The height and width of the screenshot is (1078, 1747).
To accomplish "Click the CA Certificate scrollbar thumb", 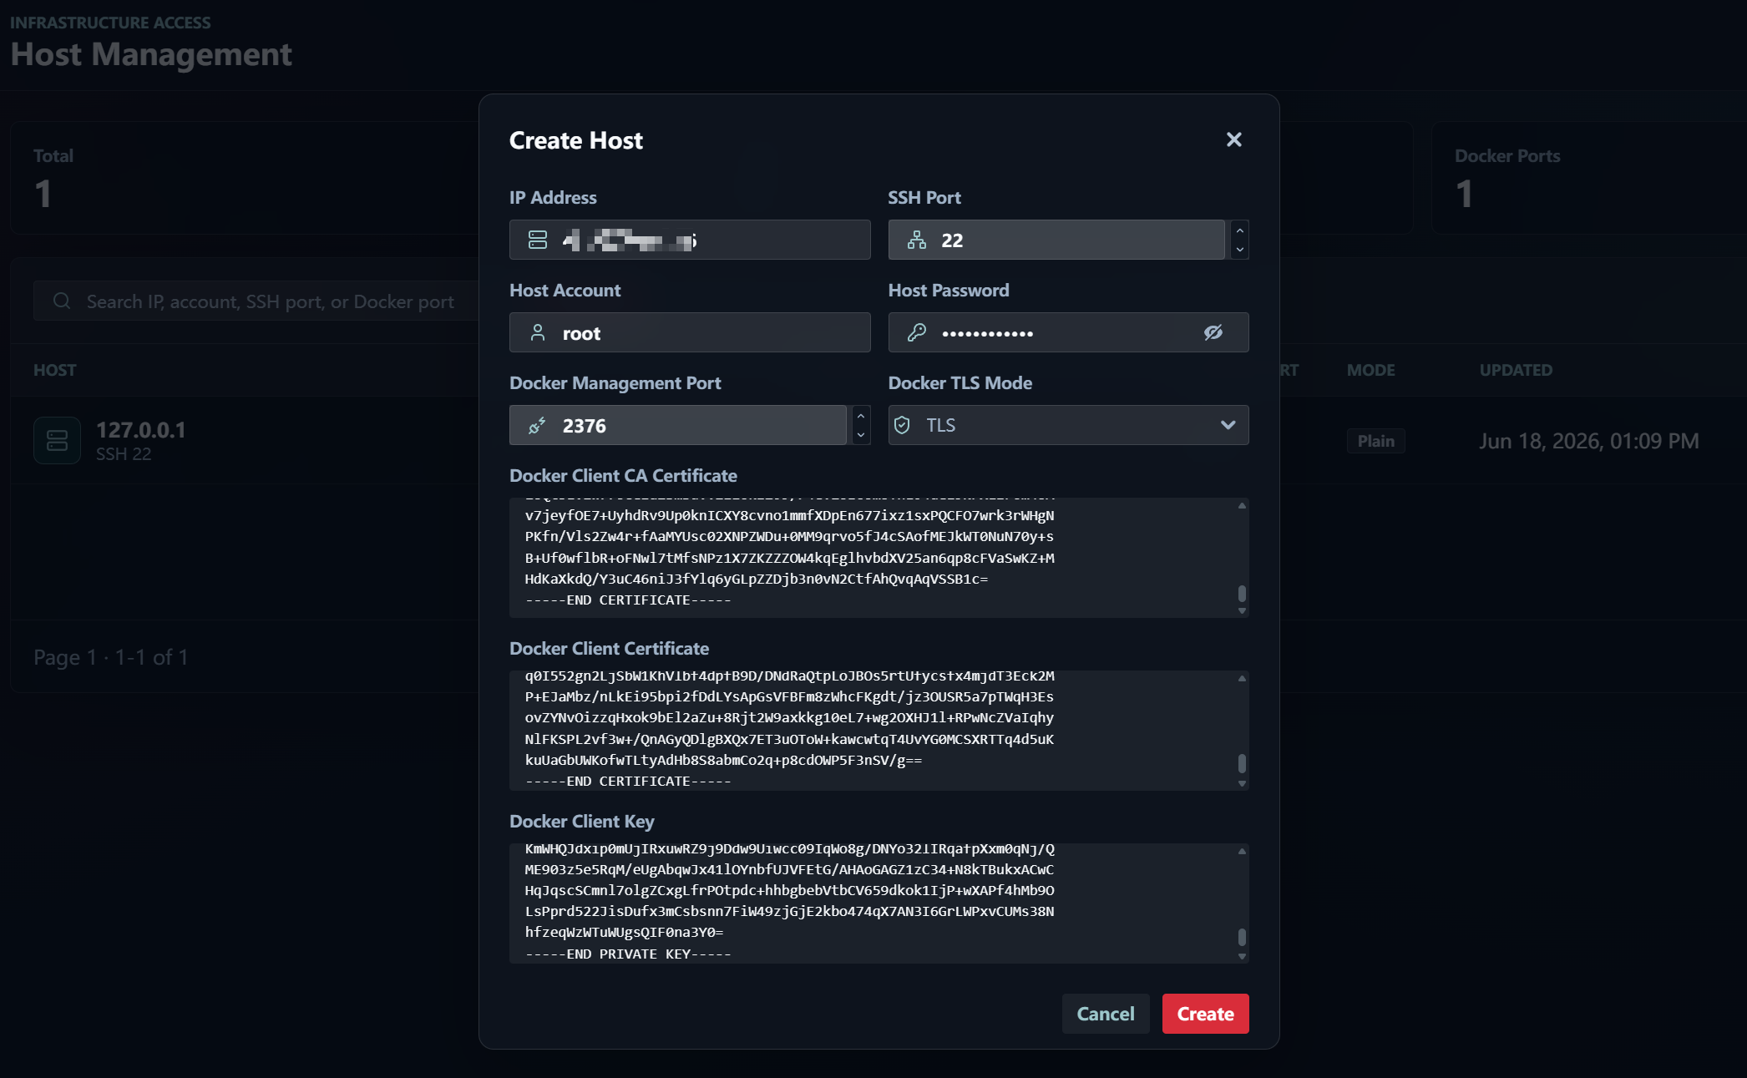I will 1242,593.
